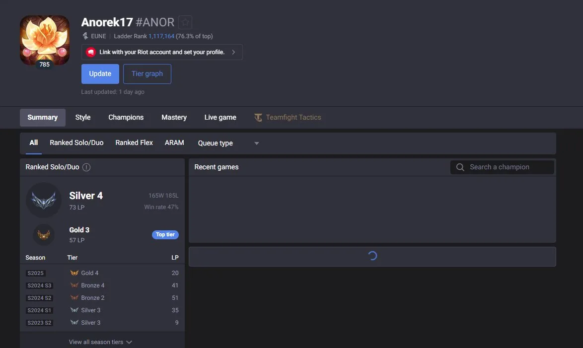Open the Queue type dropdown

228,143
